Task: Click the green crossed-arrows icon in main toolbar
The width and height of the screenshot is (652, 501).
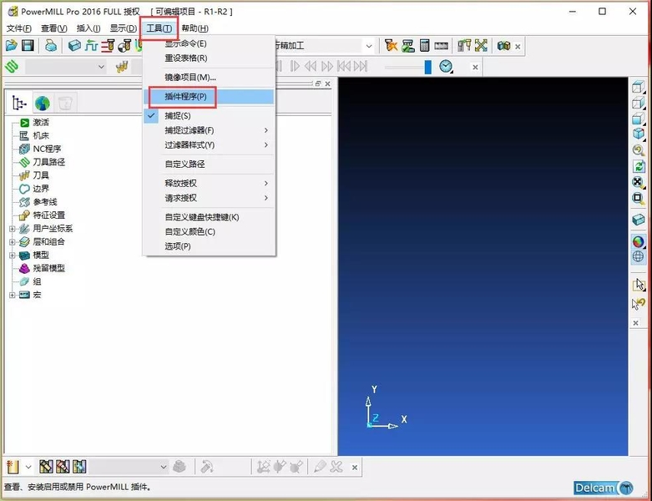Action: 481,45
